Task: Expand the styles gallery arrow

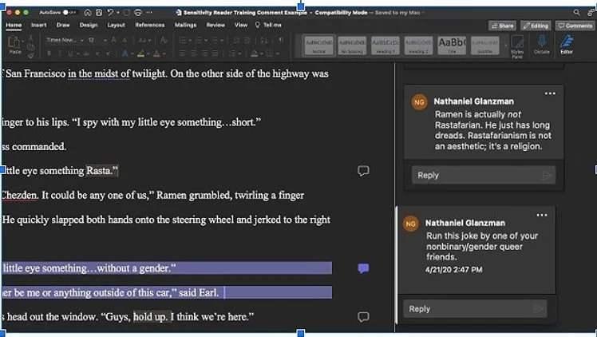Action: (x=506, y=46)
